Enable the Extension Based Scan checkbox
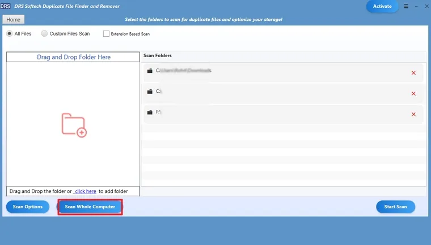Screen dimensions: 431x245 point(106,34)
